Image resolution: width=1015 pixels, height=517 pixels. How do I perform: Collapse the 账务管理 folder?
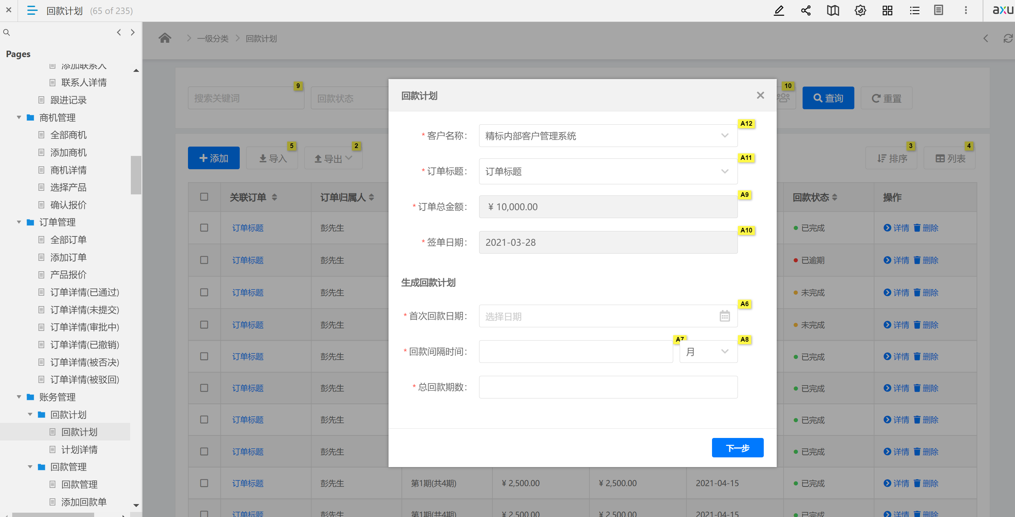tap(19, 397)
